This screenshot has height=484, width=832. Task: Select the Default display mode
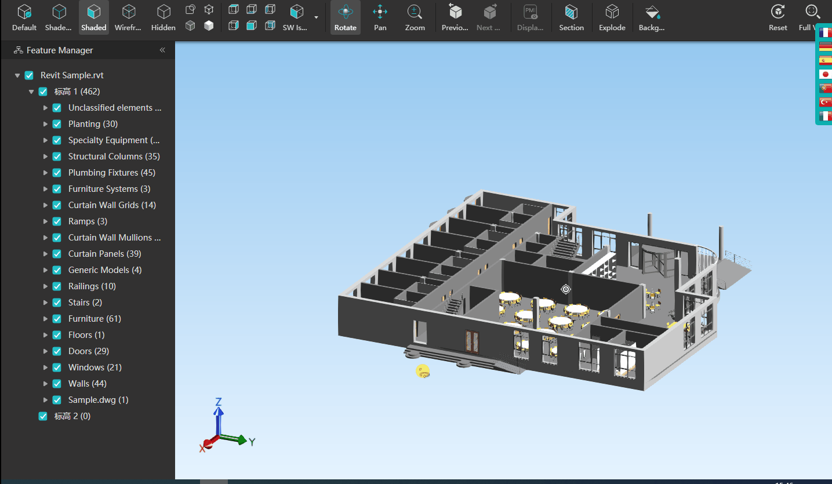pyautogui.click(x=24, y=17)
